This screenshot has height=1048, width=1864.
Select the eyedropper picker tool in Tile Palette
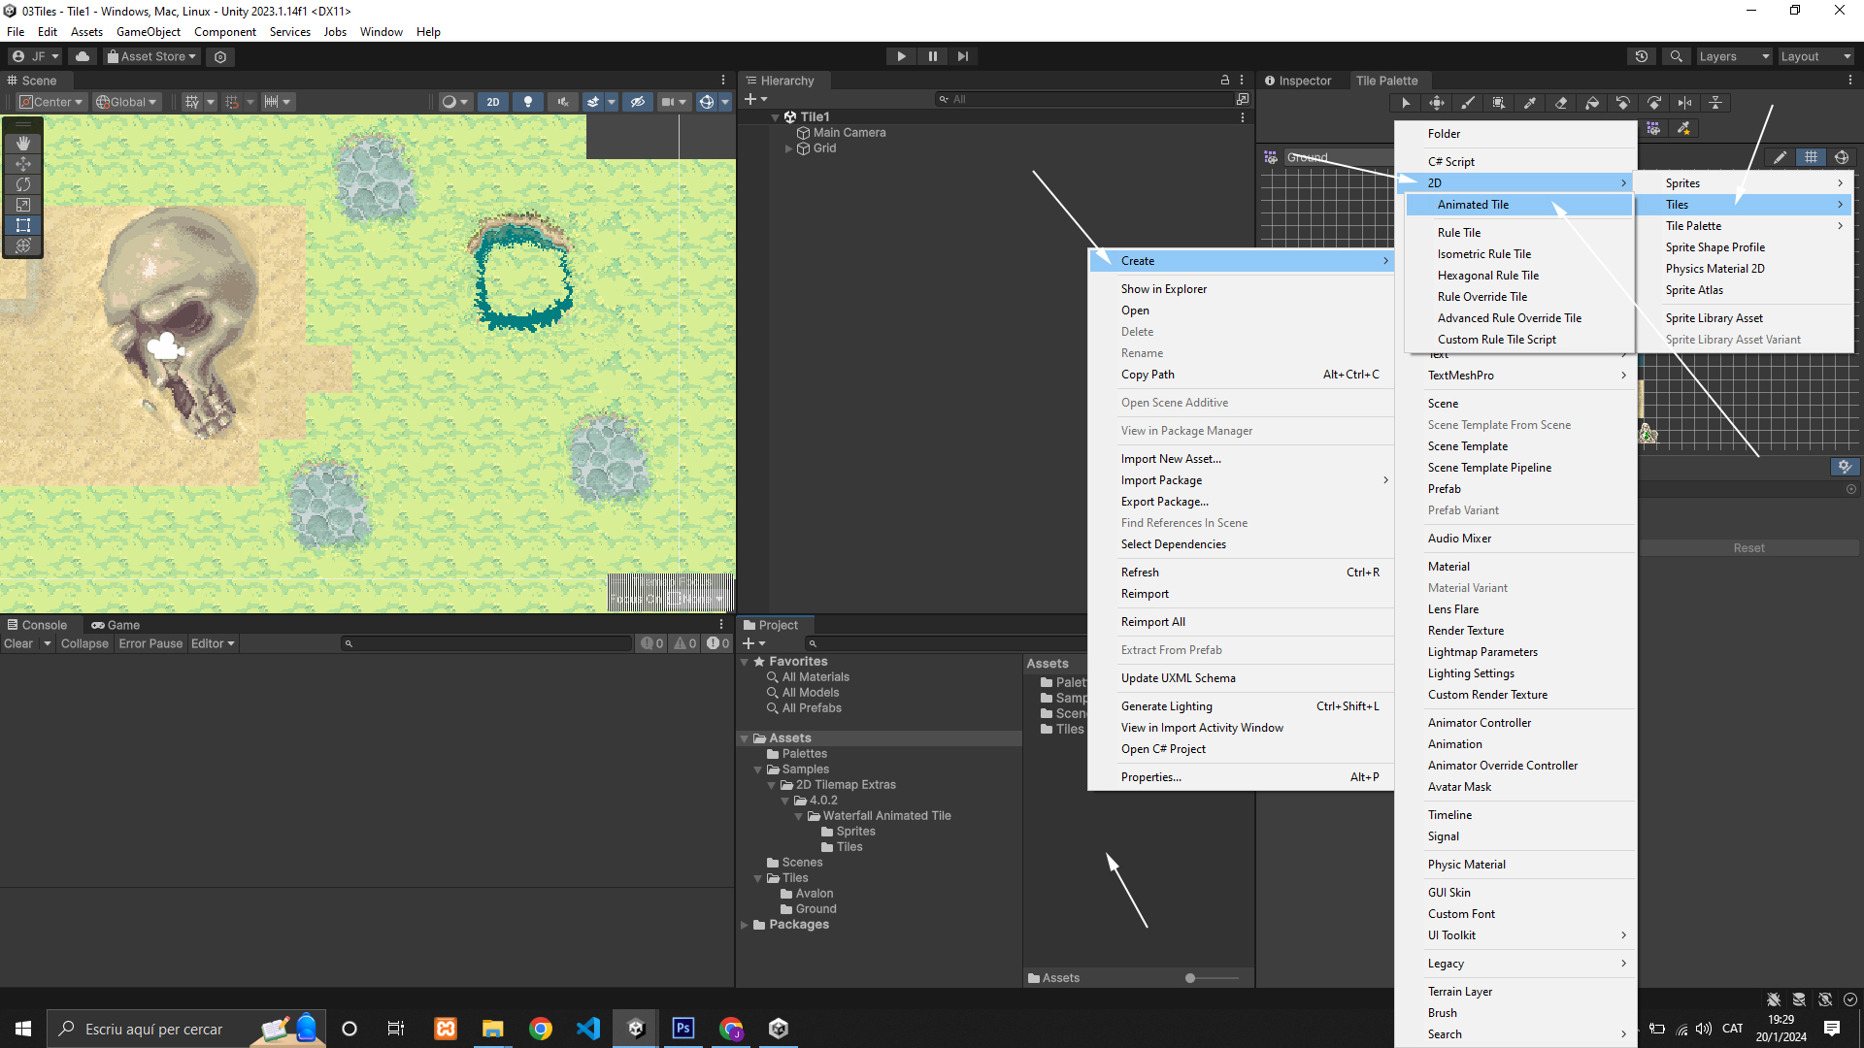[1530, 103]
